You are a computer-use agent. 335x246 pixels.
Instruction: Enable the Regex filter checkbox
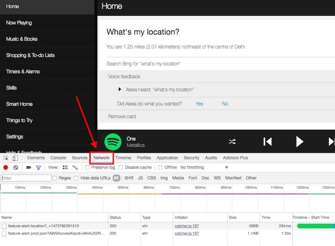54,178
